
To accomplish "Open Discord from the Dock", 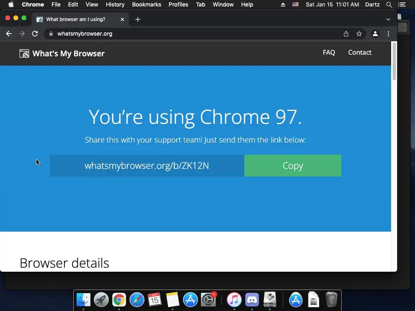I will 252,300.
